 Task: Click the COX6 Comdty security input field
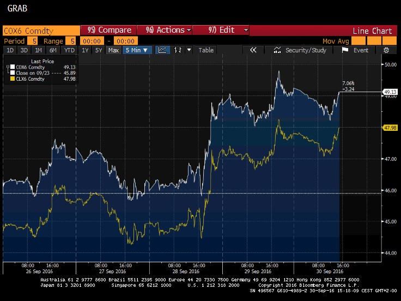pyautogui.click(x=39, y=30)
